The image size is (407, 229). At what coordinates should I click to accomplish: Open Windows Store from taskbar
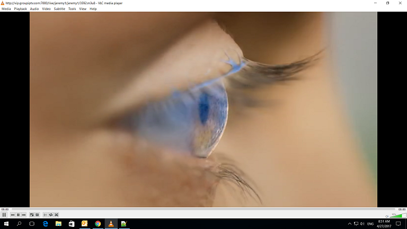[72, 224]
